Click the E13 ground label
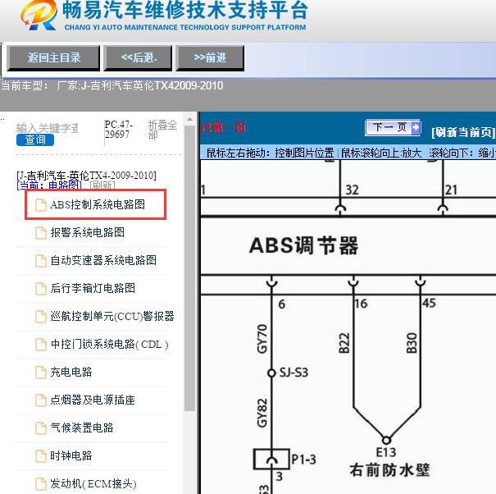This screenshot has width=496, height=494. [x=386, y=452]
